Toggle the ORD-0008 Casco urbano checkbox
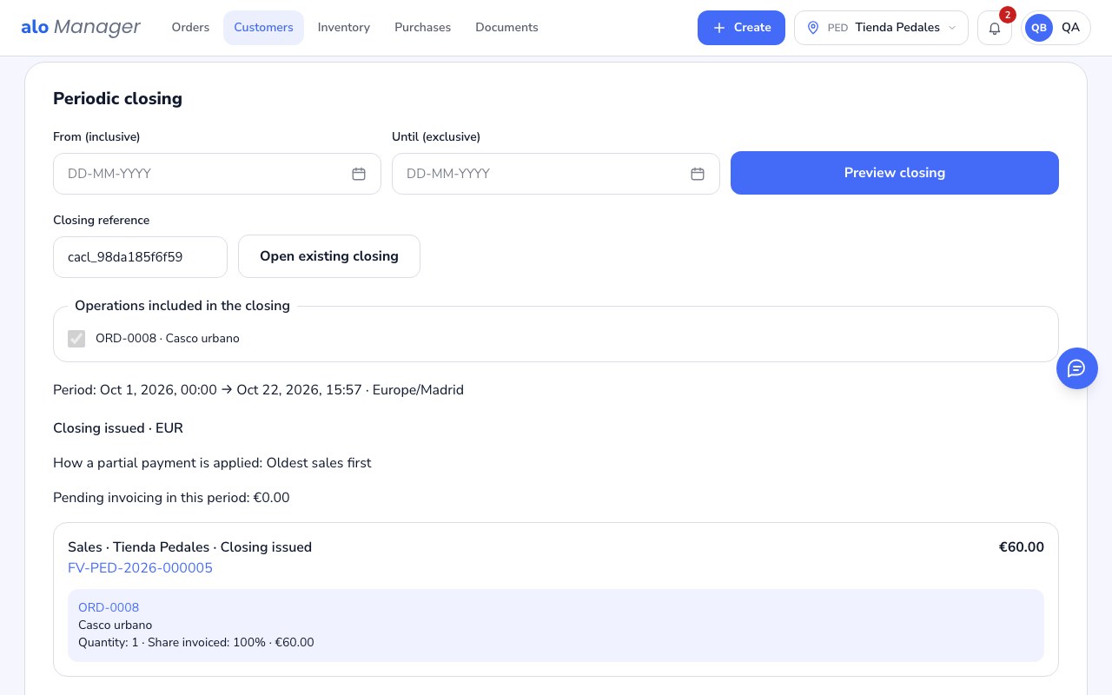 click(x=76, y=339)
